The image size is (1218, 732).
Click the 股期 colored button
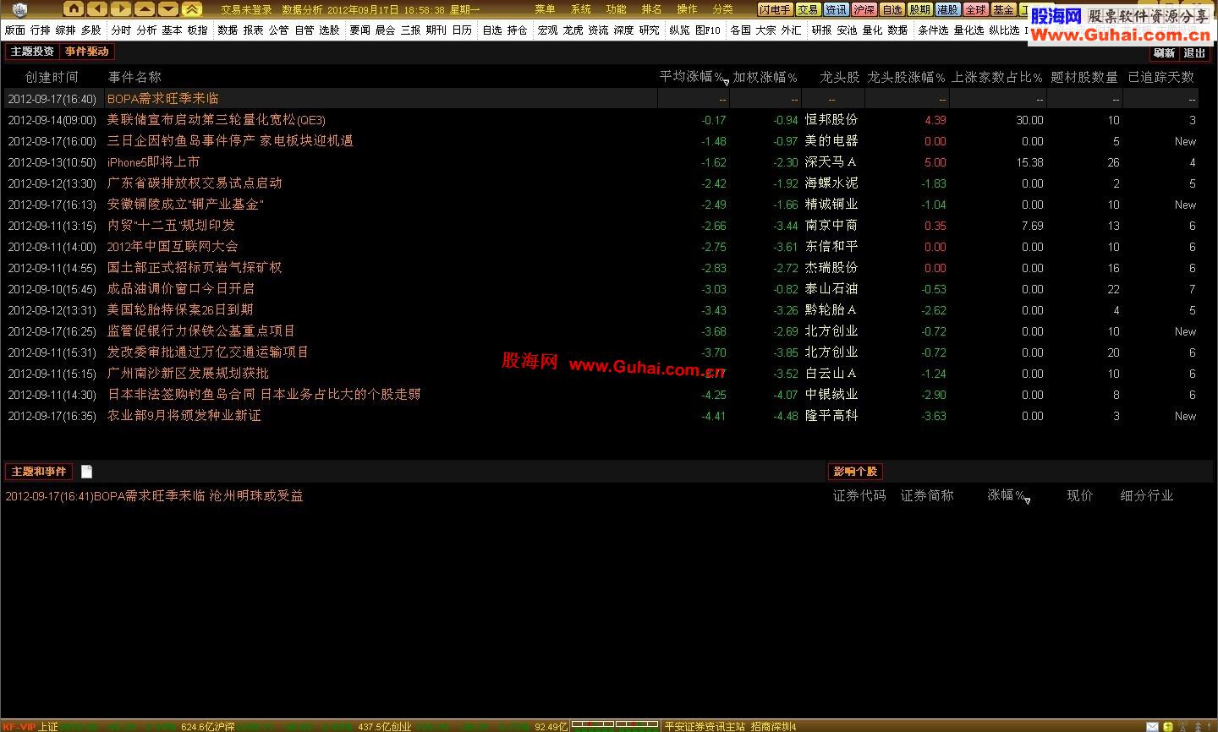(919, 9)
